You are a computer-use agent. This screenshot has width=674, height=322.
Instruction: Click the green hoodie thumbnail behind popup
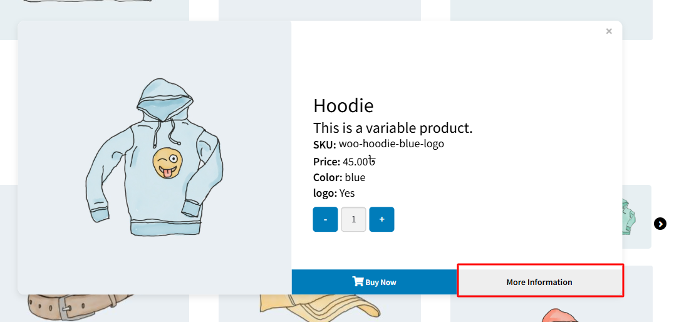(629, 216)
